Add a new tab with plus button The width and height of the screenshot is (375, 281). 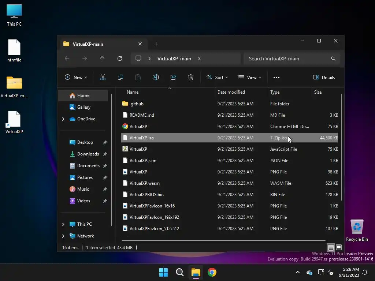coord(156,44)
